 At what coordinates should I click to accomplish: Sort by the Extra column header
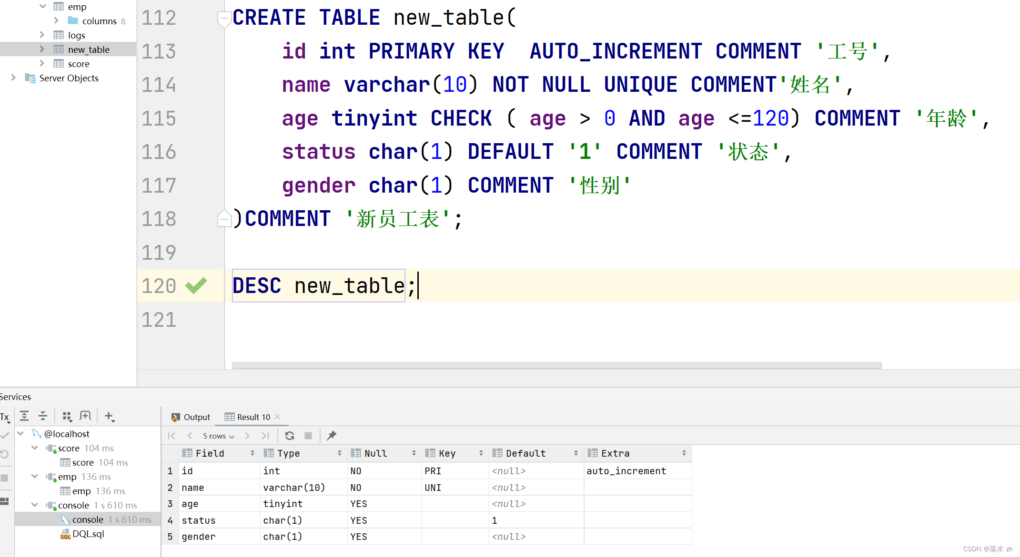point(637,453)
